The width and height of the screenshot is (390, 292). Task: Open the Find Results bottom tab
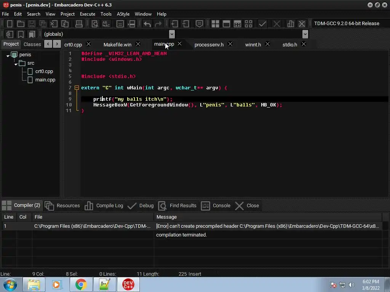(x=177, y=206)
